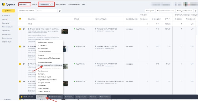Open 'Библиотека' in left sidebar
This screenshot has height=102, width=198.
[6, 34]
